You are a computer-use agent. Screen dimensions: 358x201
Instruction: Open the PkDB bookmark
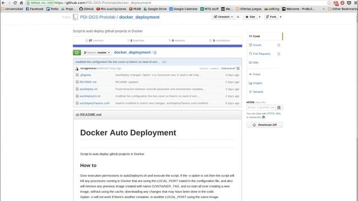click(135, 9)
